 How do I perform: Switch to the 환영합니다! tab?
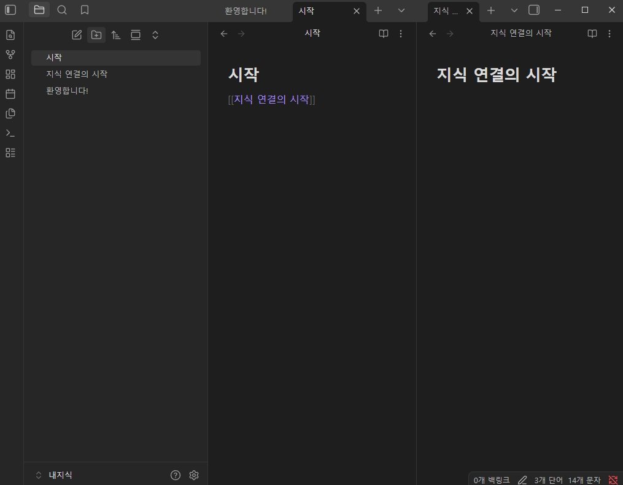[246, 11]
